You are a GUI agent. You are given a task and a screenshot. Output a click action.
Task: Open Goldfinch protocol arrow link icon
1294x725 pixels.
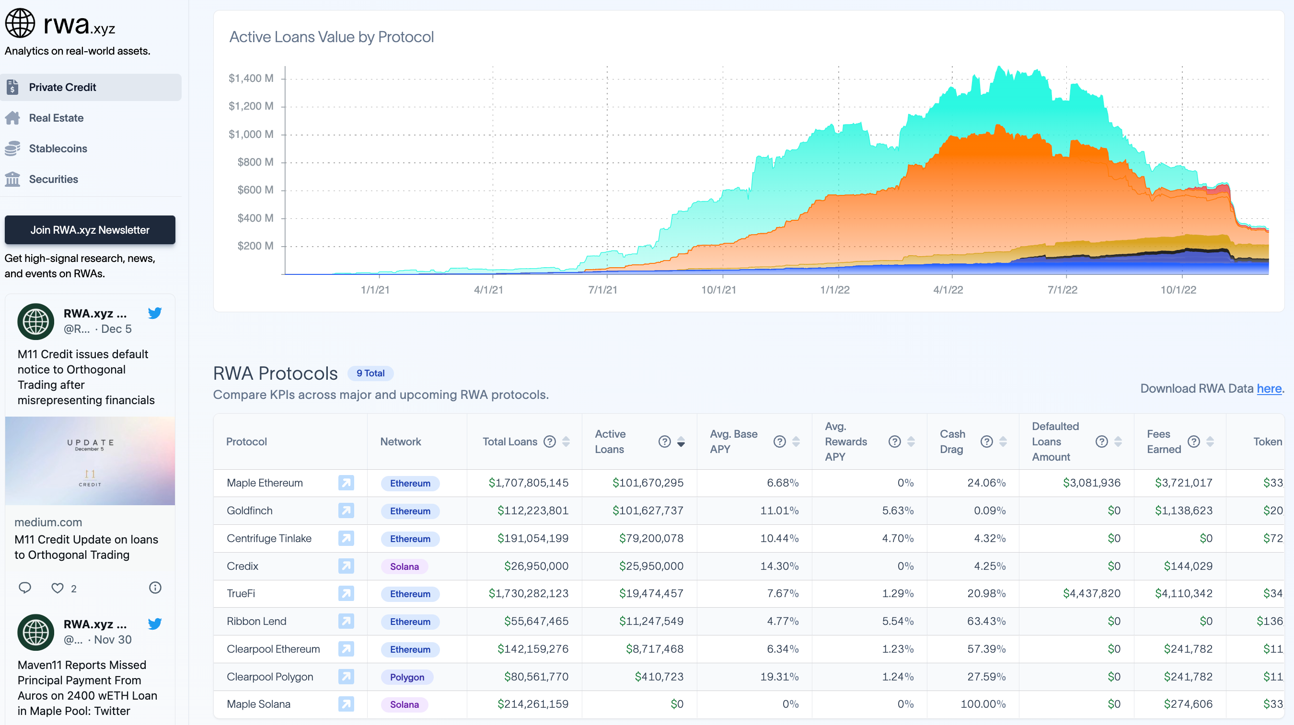[346, 510]
